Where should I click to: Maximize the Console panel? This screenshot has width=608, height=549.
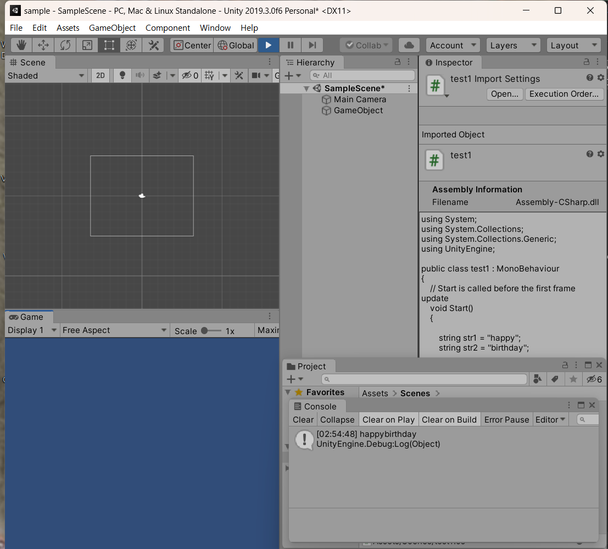click(581, 405)
